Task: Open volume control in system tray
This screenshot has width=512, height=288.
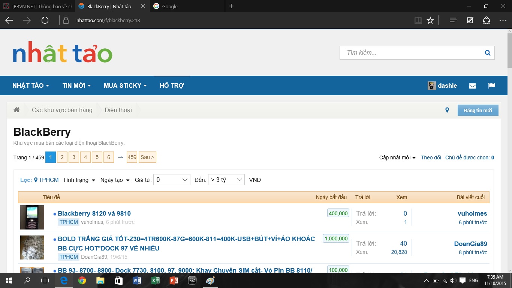Action: (x=454, y=280)
